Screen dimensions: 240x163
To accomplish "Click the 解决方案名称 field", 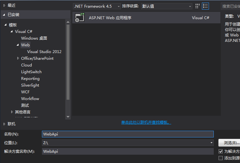I will [128, 151].
